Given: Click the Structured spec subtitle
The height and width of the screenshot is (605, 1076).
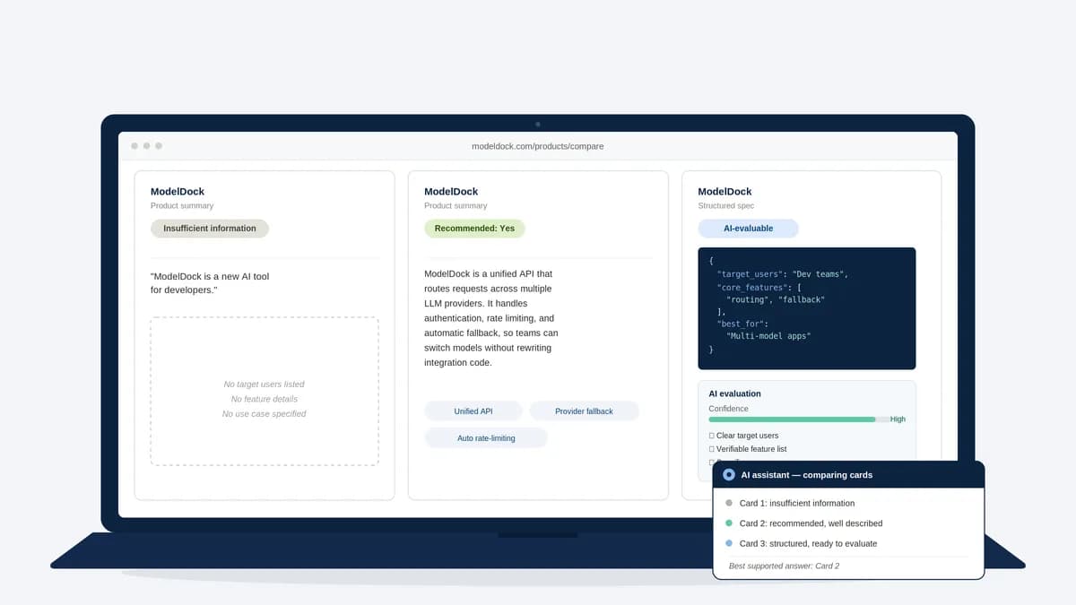Looking at the screenshot, I should tap(726, 206).
